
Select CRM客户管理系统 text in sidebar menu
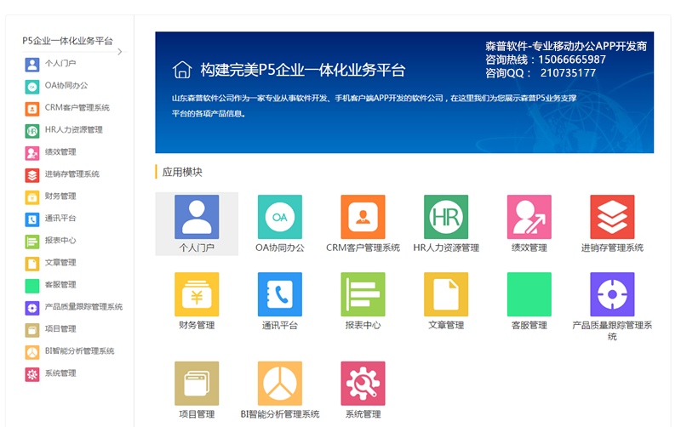77,108
